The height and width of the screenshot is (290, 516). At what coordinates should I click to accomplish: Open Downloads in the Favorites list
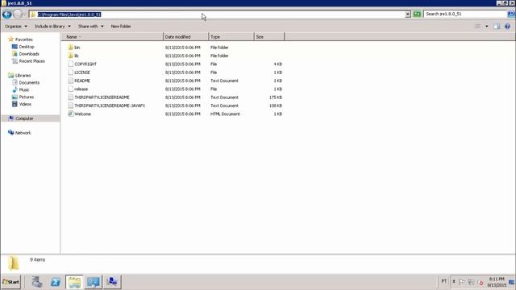coord(29,54)
